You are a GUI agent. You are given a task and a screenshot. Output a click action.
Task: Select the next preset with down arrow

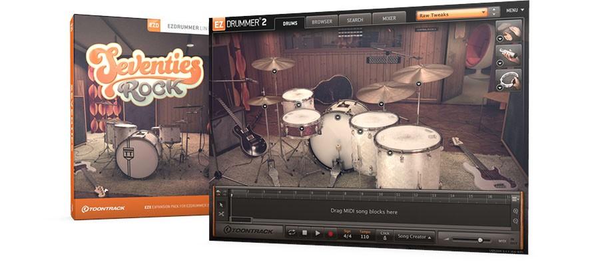[x=494, y=15]
